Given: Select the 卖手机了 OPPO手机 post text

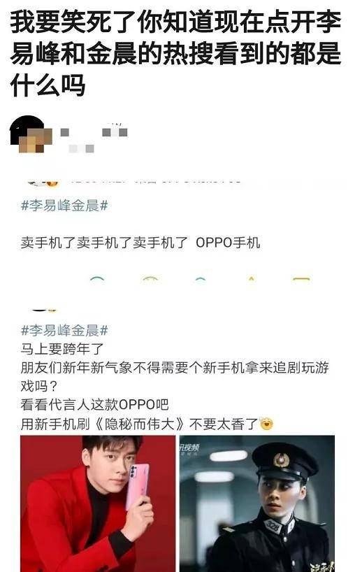Looking at the screenshot, I should click(x=140, y=243).
